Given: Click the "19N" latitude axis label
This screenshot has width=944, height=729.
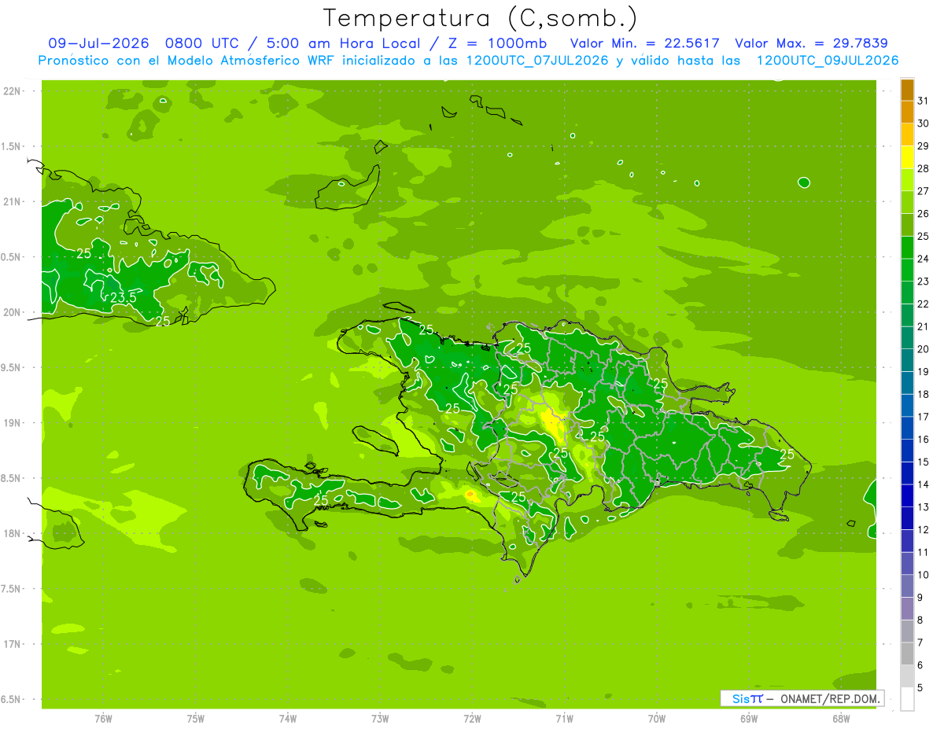Looking at the screenshot, I should point(12,423).
